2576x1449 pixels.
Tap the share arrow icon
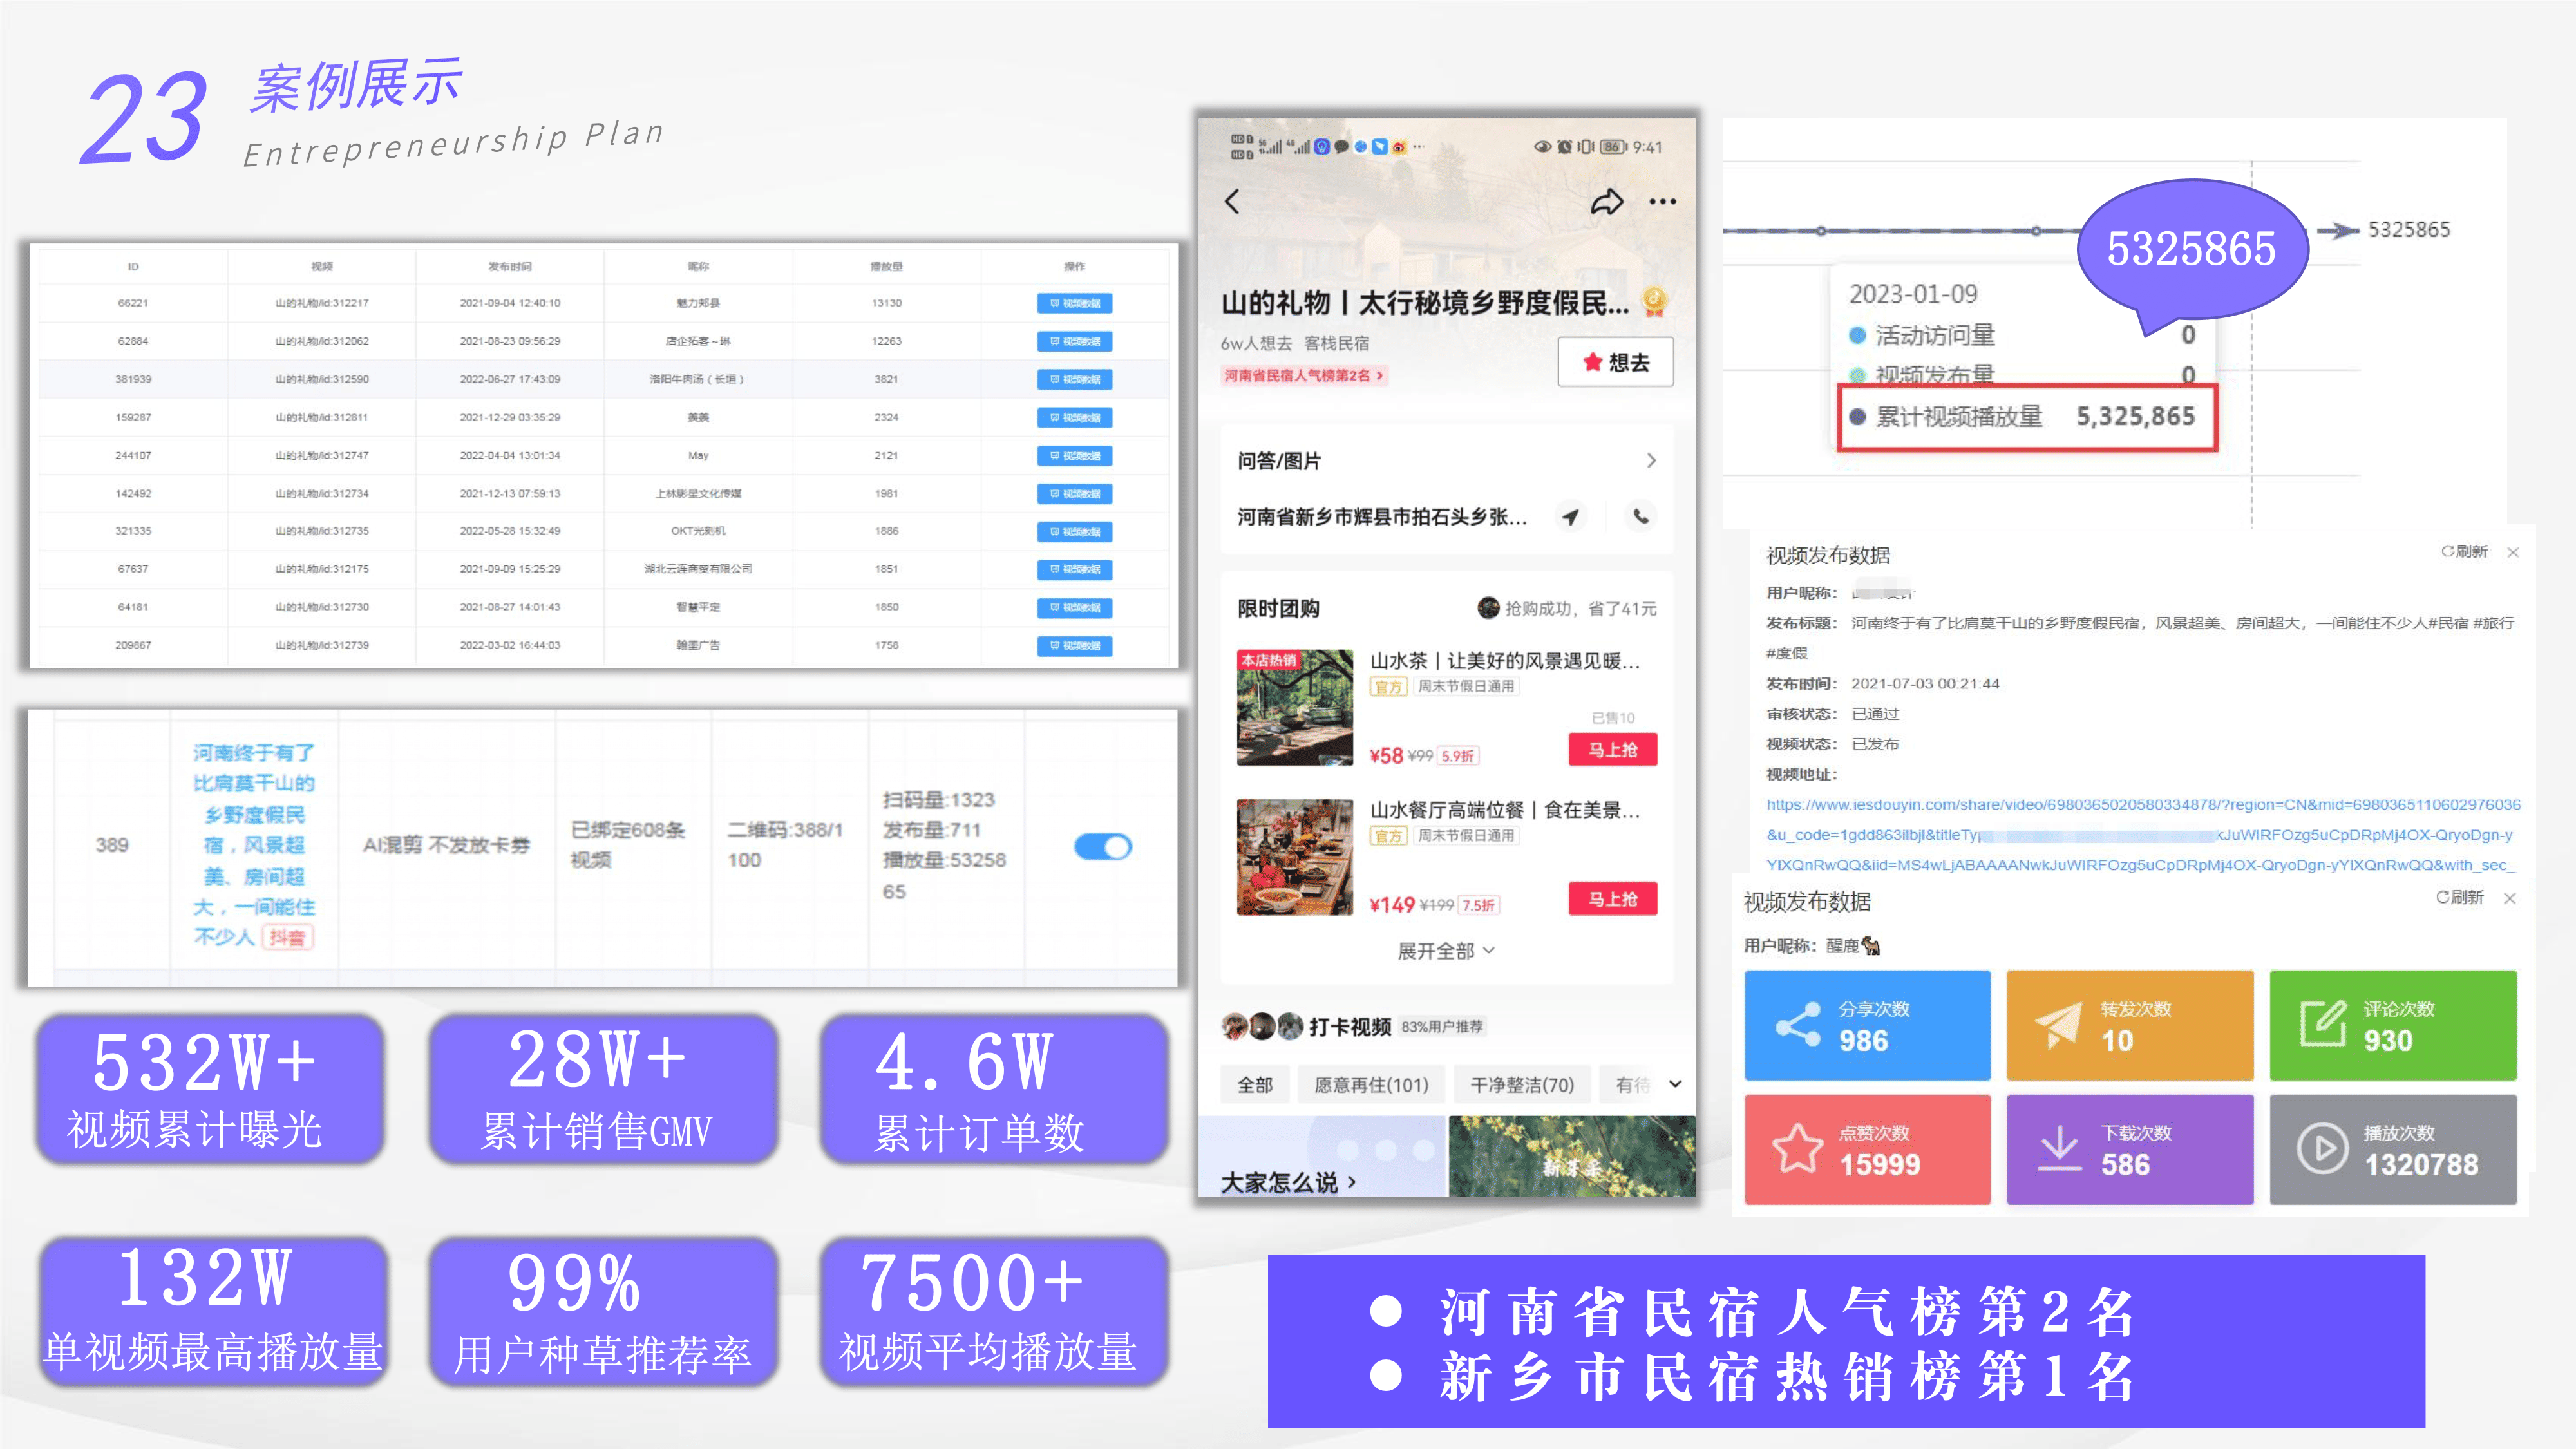pos(1606,202)
